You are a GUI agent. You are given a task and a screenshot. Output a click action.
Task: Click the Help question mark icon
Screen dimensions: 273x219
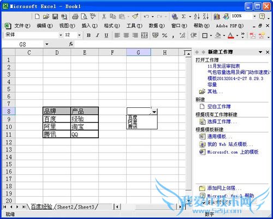pos(262,16)
